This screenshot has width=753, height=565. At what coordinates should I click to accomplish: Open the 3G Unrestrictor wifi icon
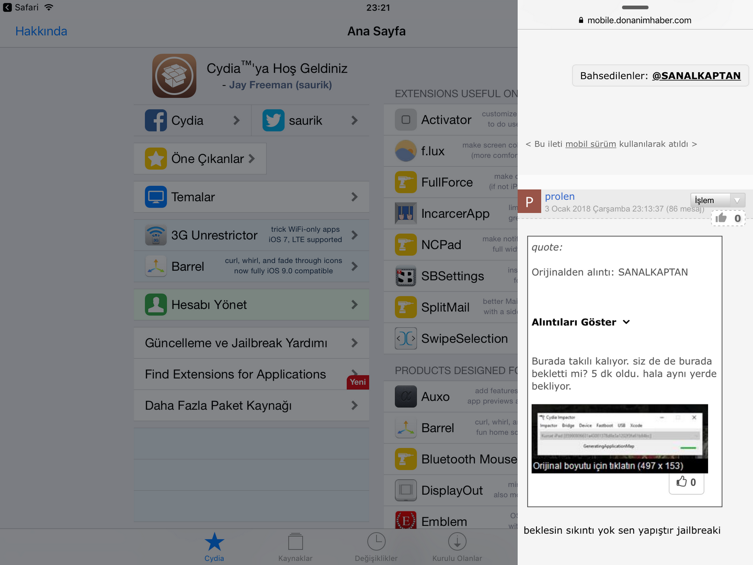tap(156, 235)
